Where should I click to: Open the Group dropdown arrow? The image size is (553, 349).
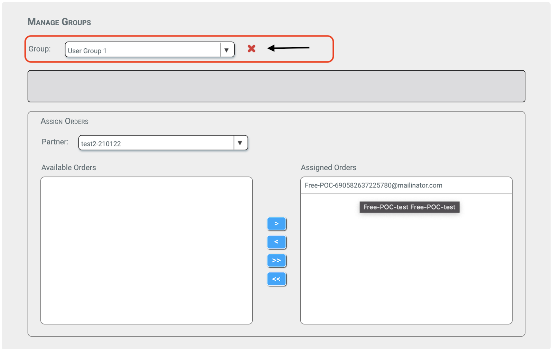pyautogui.click(x=227, y=50)
